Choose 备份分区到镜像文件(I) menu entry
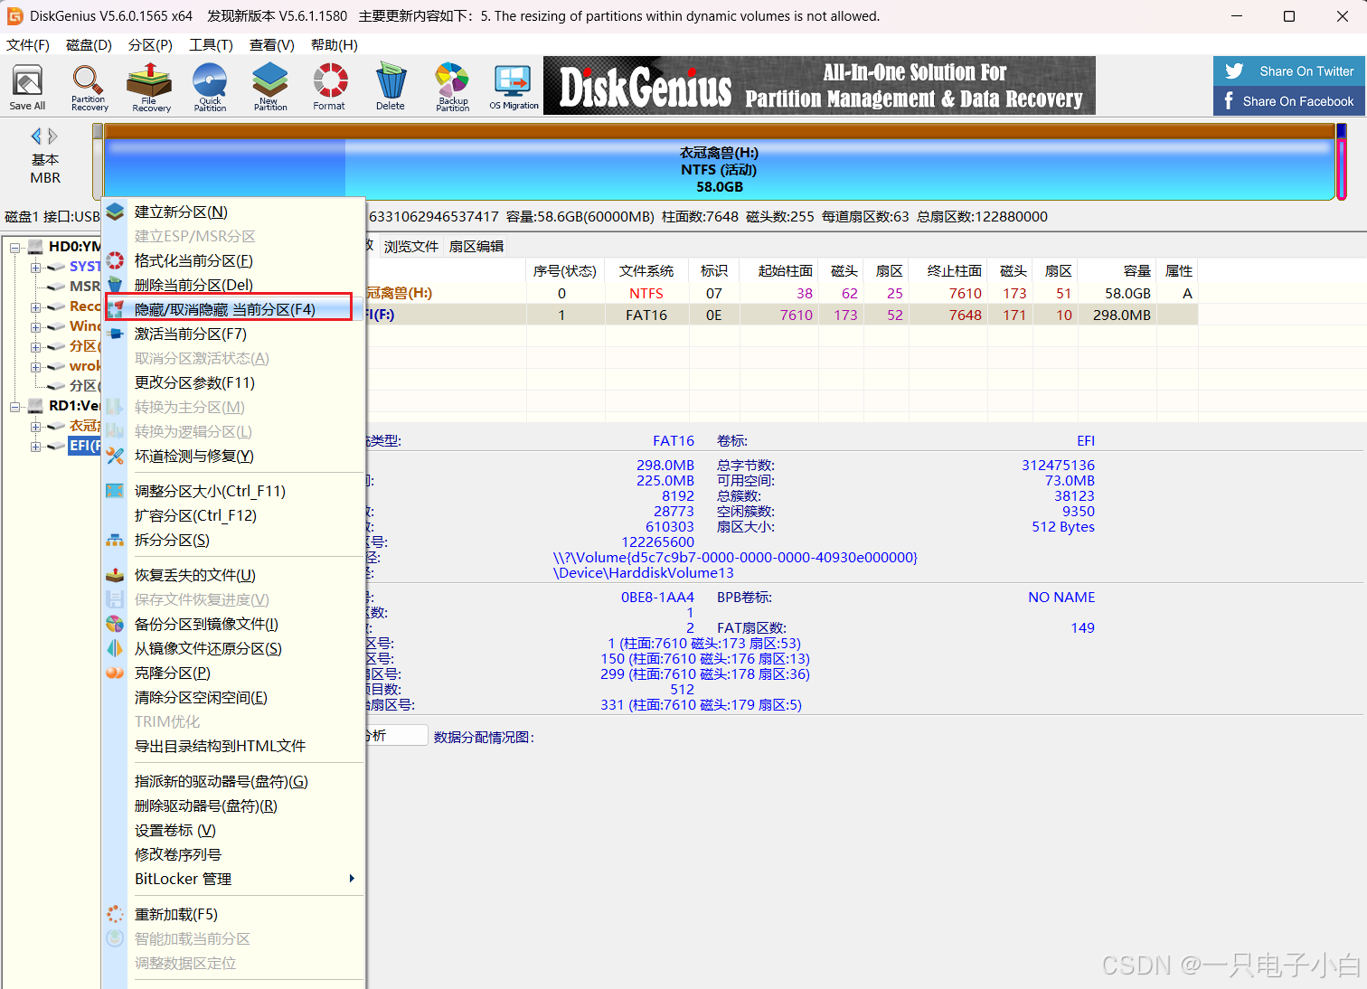Viewport: 1367px width, 989px height. [233, 624]
